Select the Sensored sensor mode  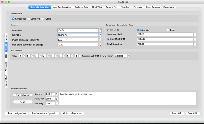click(x=29, y=19)
